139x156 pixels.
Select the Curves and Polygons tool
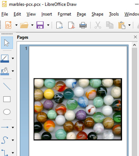5,140
